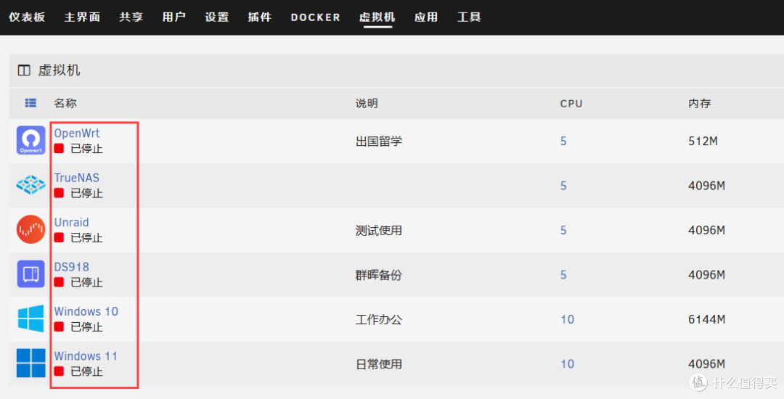
Task: Click the red stopped indicator under Unraid
Action: coord(59,237)
